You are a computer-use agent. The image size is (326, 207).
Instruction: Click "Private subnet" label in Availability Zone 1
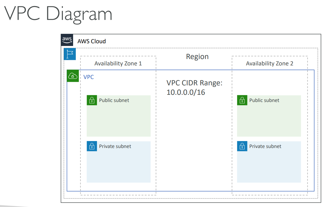[x=115, y=146]
